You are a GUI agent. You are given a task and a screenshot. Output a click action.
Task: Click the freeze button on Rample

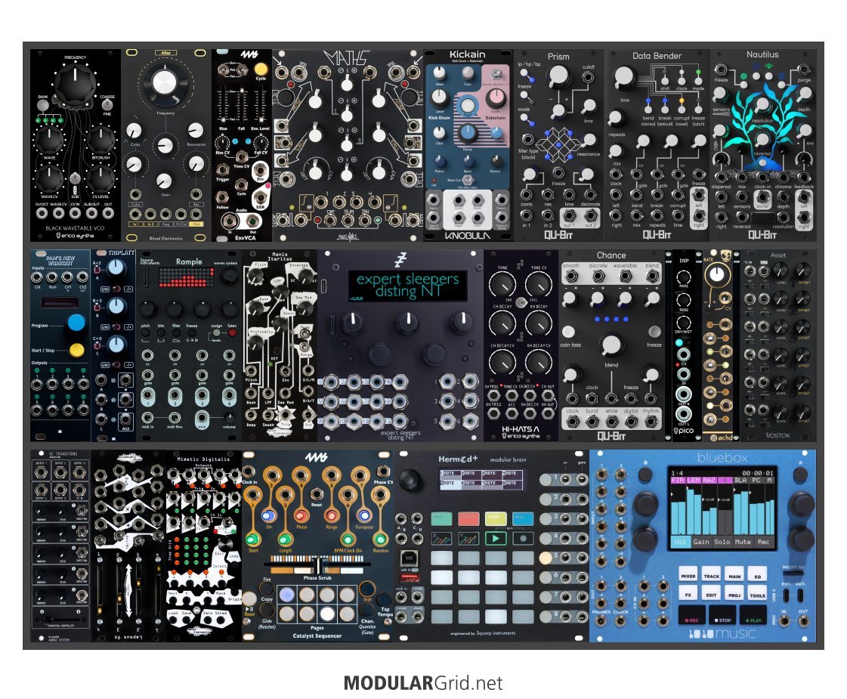click(191, 333)
